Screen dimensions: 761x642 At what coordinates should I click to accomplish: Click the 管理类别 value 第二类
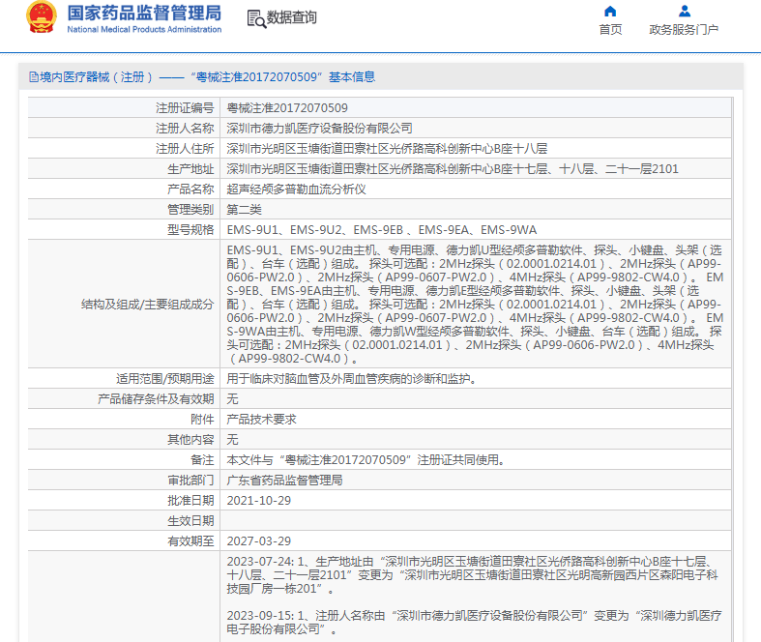click(x=244, y=209)
